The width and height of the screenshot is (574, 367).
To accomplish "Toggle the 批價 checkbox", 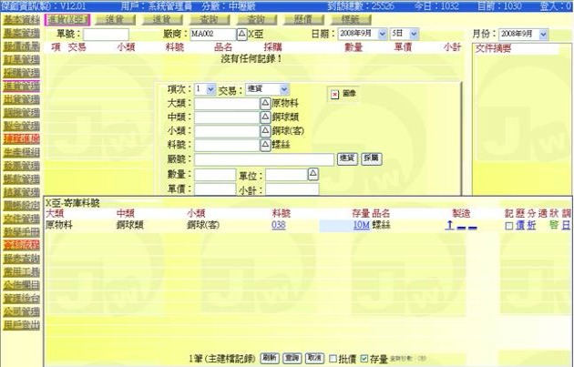I will pyautogui.click(x=333, y=359).
